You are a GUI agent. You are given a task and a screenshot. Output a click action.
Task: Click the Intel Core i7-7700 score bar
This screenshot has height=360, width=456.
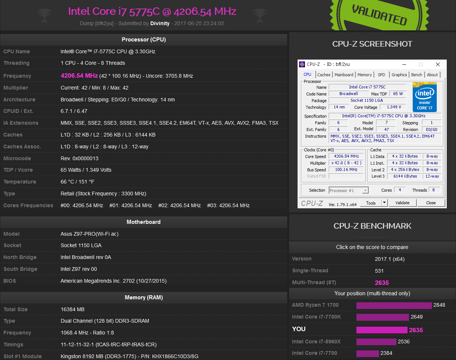click(x=368, y=353)
